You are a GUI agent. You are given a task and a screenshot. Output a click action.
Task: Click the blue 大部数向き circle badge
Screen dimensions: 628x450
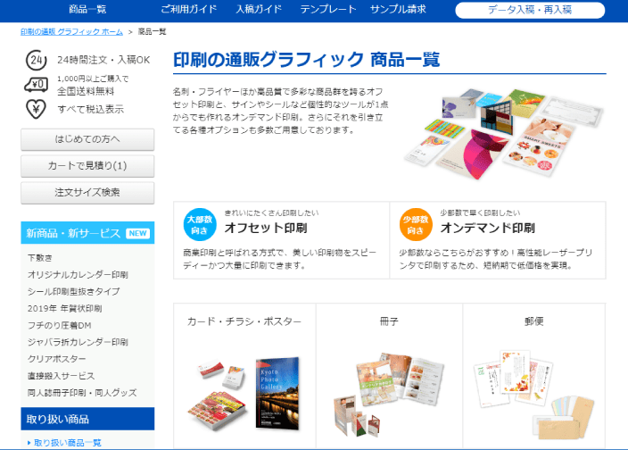coord(198,224)
